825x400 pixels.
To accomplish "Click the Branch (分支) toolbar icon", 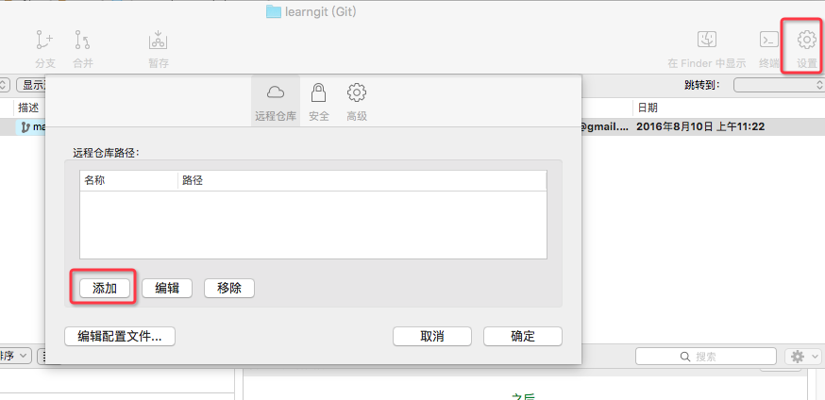I will click(44, 49).
